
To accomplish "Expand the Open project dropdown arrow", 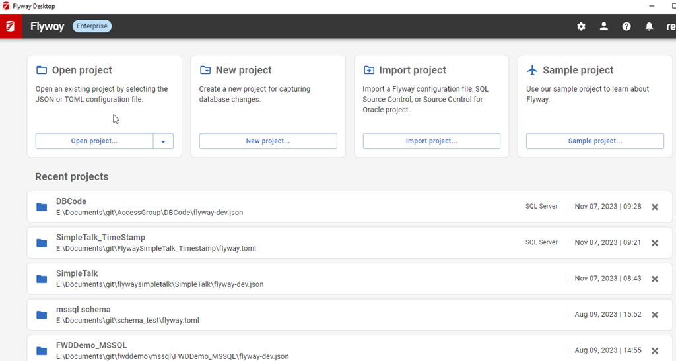I will click(163, 141).
